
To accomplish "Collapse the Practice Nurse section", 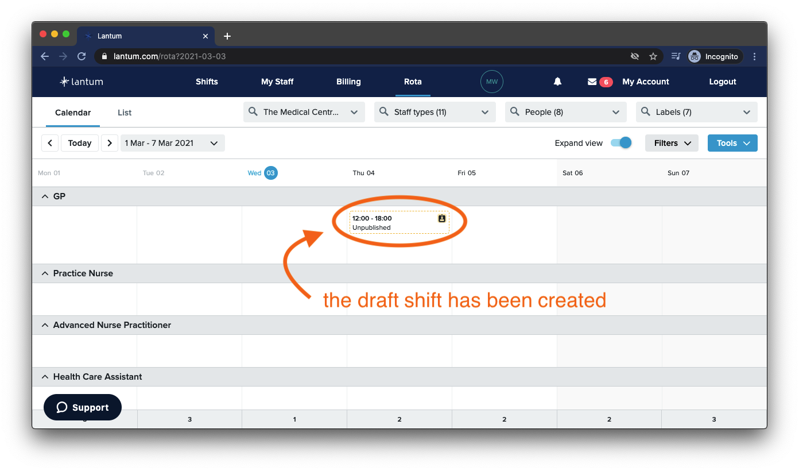I will 45,273.
